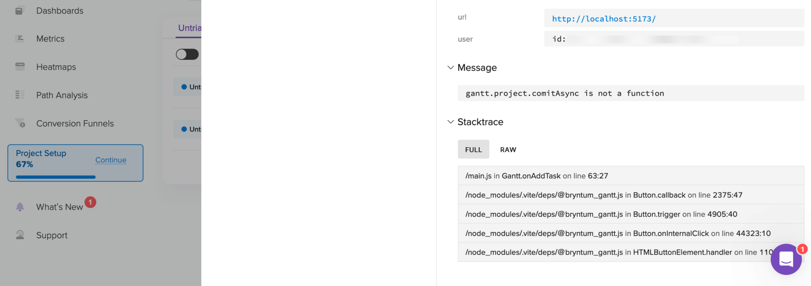Screen dimensions: 811x286
Task: Click the Button.trigger stack frame row
Action: click(x=631, y=214)
